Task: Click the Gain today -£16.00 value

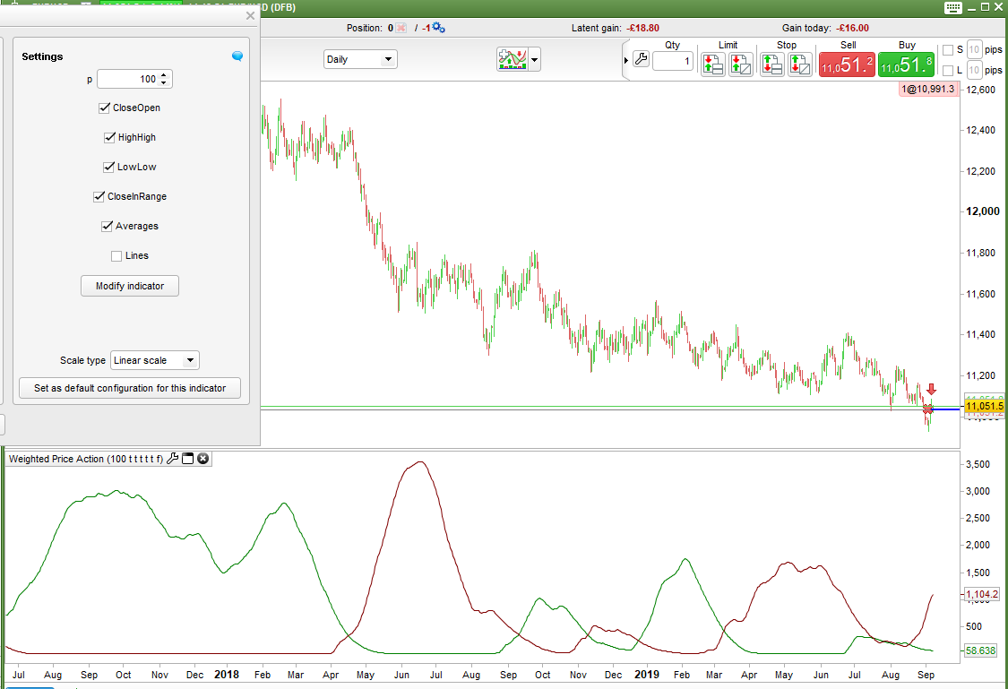Action: 852,28
